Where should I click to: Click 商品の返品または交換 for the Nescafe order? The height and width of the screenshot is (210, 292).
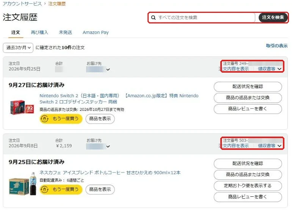tap(248, 174)
